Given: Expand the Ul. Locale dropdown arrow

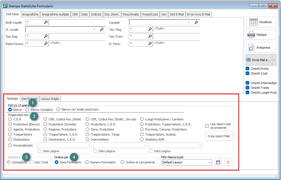Looking at the screenshot, I should click(94, 29).
